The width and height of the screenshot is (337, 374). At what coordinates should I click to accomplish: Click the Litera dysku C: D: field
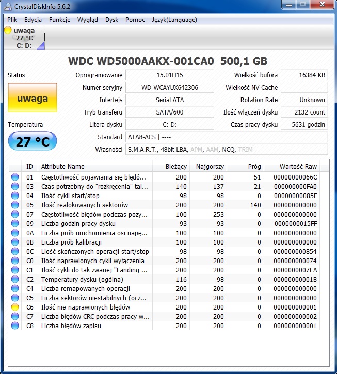pyautogui.click(x=170, y=125)
